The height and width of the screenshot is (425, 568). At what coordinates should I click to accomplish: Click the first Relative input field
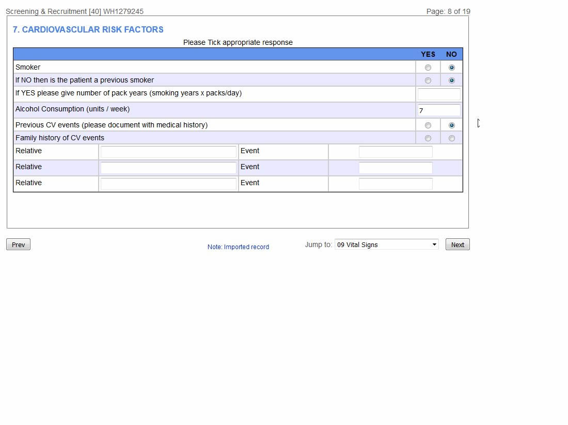pos(168,151)
